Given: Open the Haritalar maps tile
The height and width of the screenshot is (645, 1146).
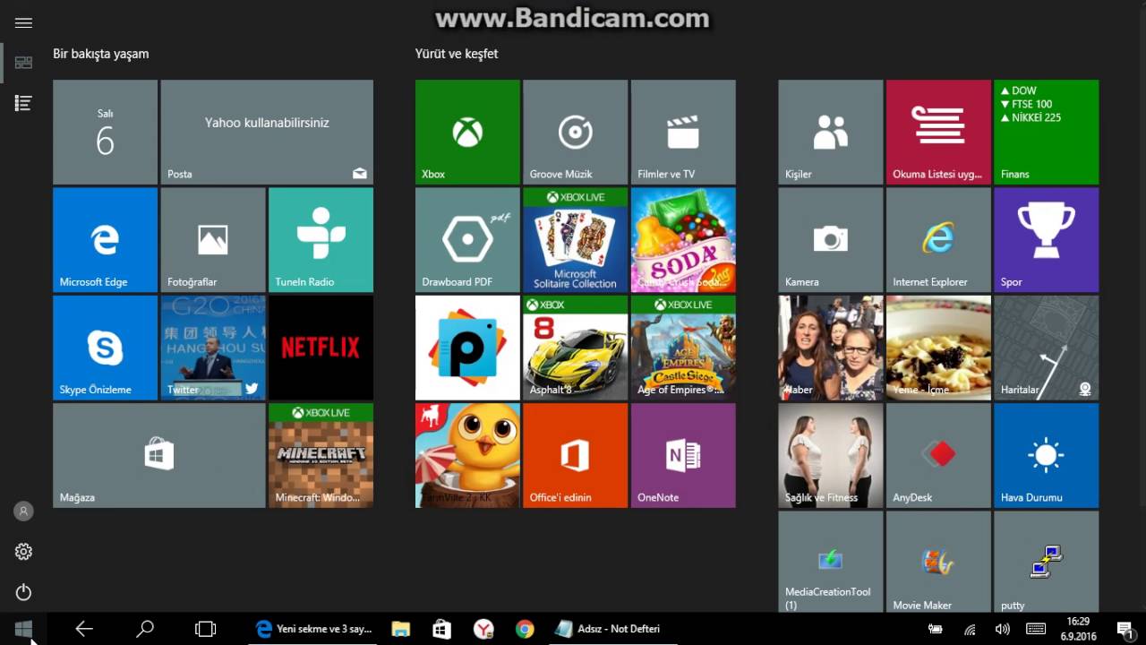Looking at the screenshot, I should (1046, 348).
